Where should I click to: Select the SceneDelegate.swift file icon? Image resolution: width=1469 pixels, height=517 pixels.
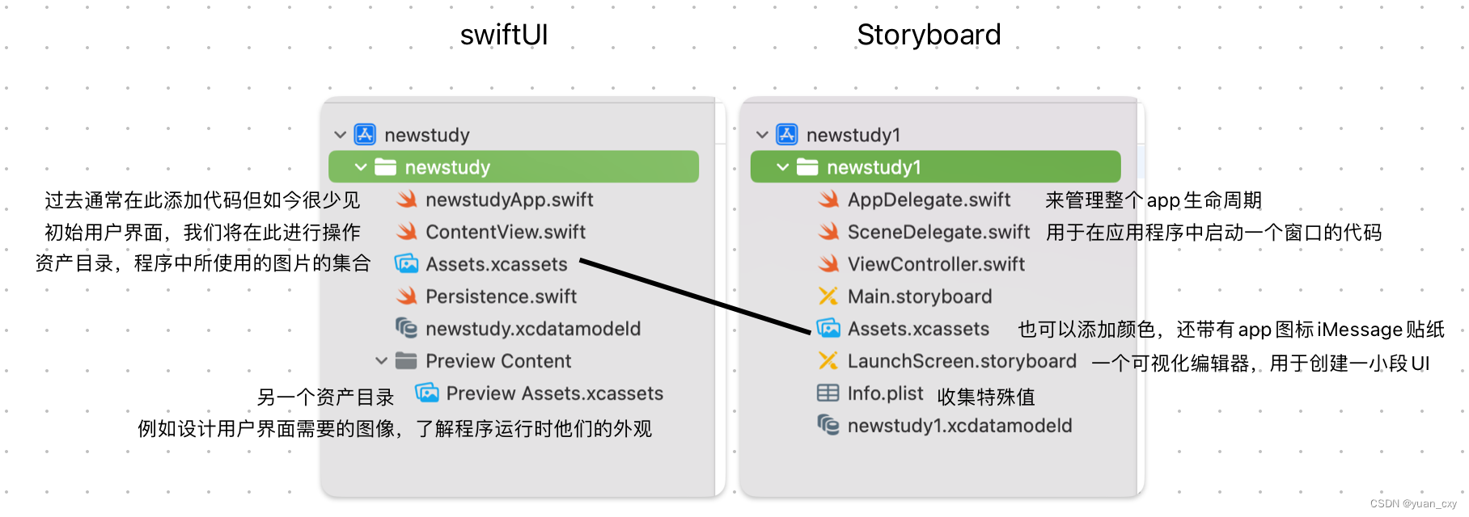[x=829, y=232]
